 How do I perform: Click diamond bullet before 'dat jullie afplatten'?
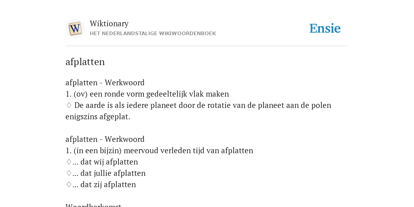coord(69,173)
